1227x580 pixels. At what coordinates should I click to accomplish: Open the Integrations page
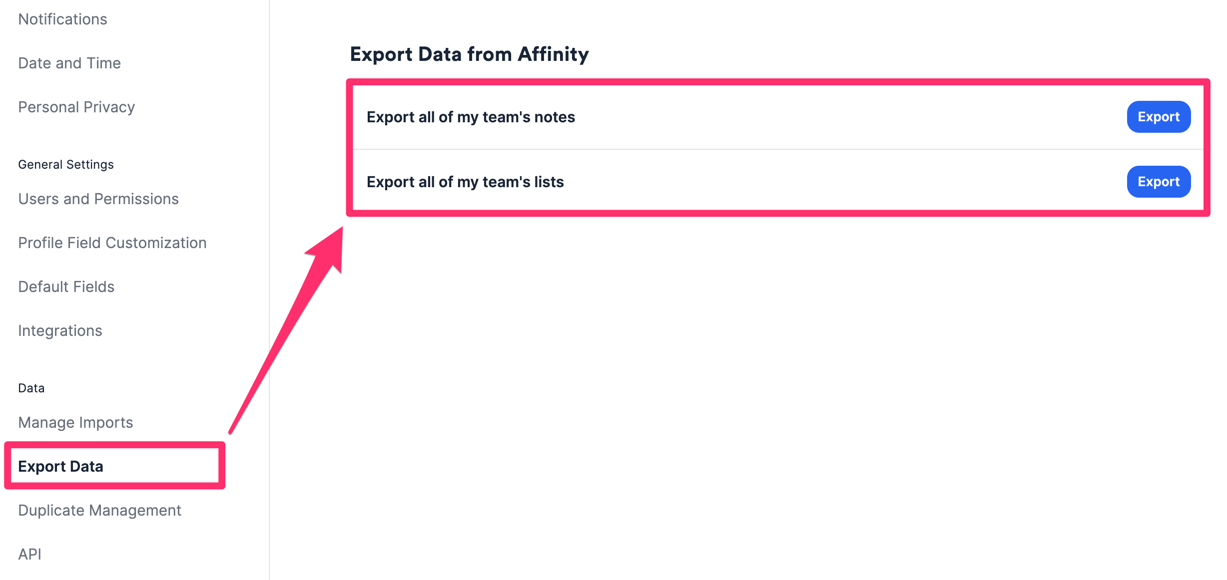point(60,330)
